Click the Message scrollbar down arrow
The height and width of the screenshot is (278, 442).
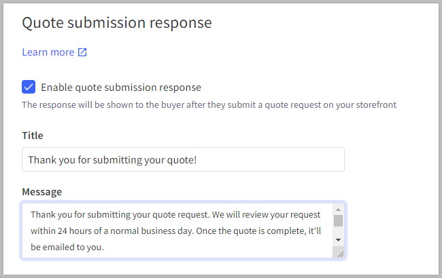tap(338, 240)
